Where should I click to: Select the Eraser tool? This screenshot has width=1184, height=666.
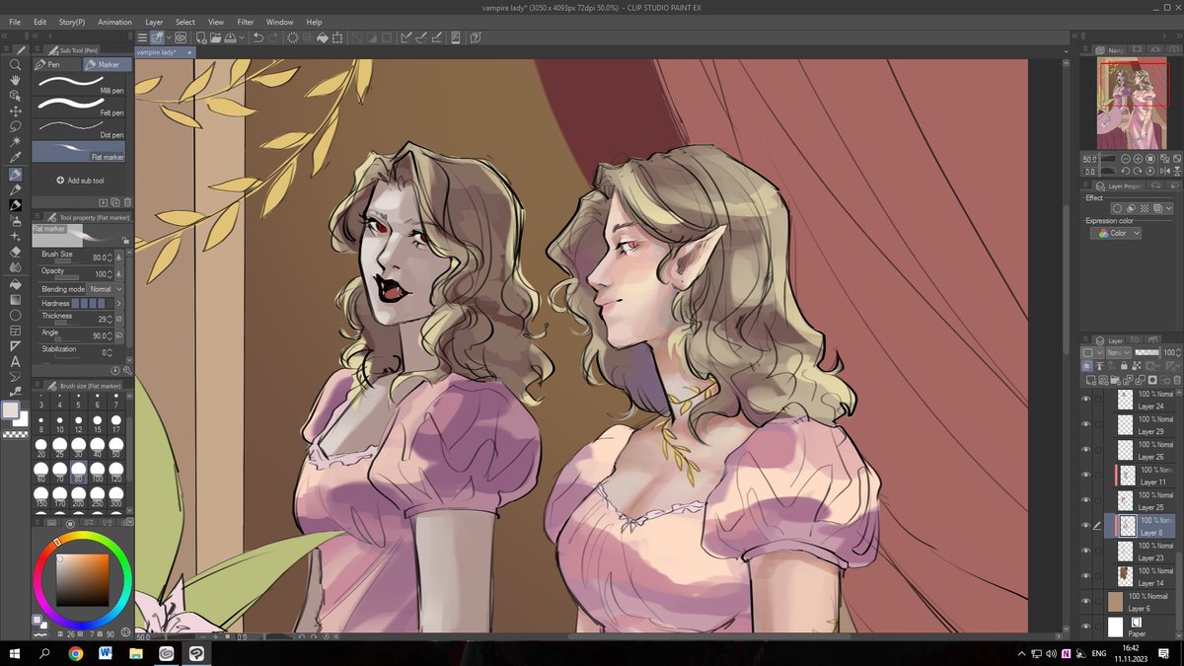[16, 252]
